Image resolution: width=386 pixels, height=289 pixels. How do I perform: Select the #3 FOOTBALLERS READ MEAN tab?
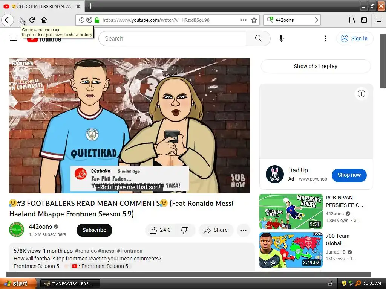pyautogui.click(x=42, y=6)
